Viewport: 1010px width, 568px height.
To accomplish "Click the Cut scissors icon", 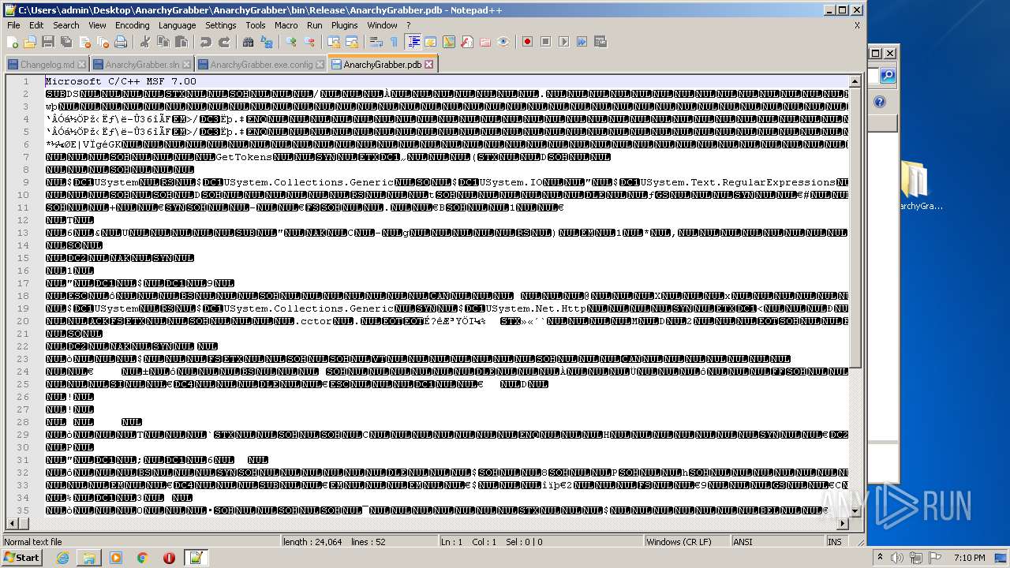I will click(x=144, y=42).
